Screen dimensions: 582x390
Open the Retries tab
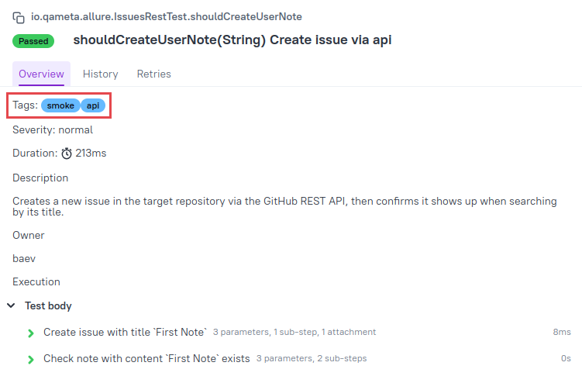tap(153, 74)
